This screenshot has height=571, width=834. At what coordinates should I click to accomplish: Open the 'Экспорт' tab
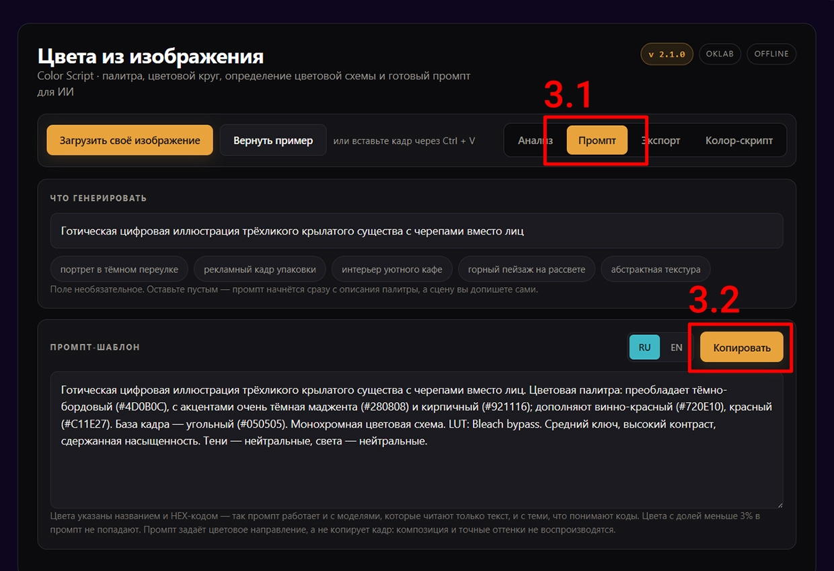tap(660, 141)
